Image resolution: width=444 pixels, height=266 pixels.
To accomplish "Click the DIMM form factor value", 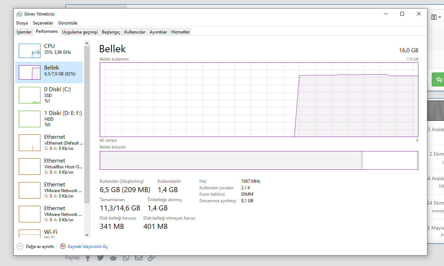I will point(247,194).
